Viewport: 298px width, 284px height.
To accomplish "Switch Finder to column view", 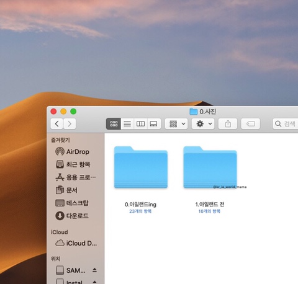I will coord(140,124).
